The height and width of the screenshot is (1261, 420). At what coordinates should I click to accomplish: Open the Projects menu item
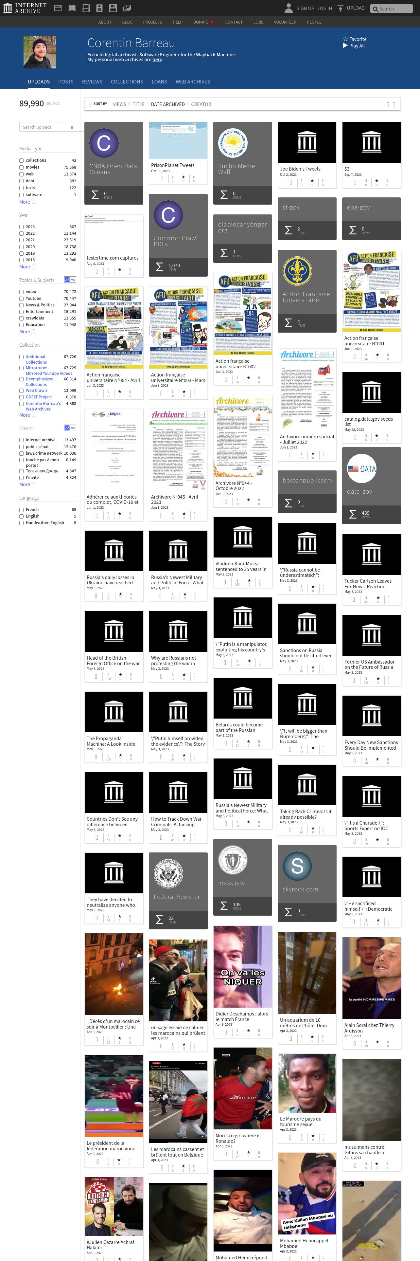(x=152, y=22)
